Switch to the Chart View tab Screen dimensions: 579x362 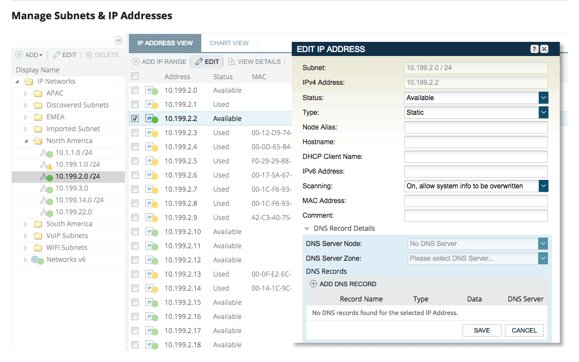pyautogui.click(x=229, y=42)
